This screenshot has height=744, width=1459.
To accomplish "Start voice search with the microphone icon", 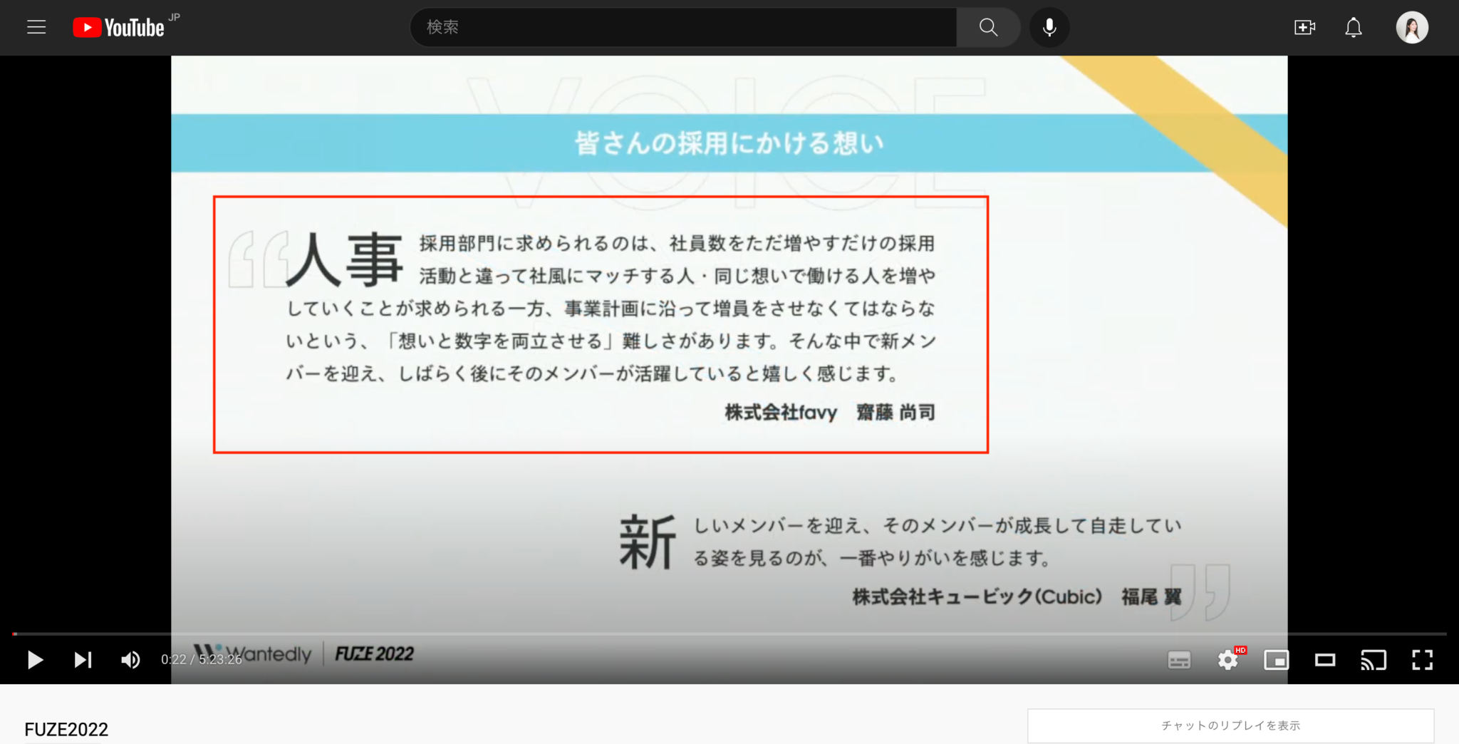I will tap(1049, 27).
